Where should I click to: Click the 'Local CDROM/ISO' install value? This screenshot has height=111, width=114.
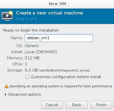tap(41, 52)
